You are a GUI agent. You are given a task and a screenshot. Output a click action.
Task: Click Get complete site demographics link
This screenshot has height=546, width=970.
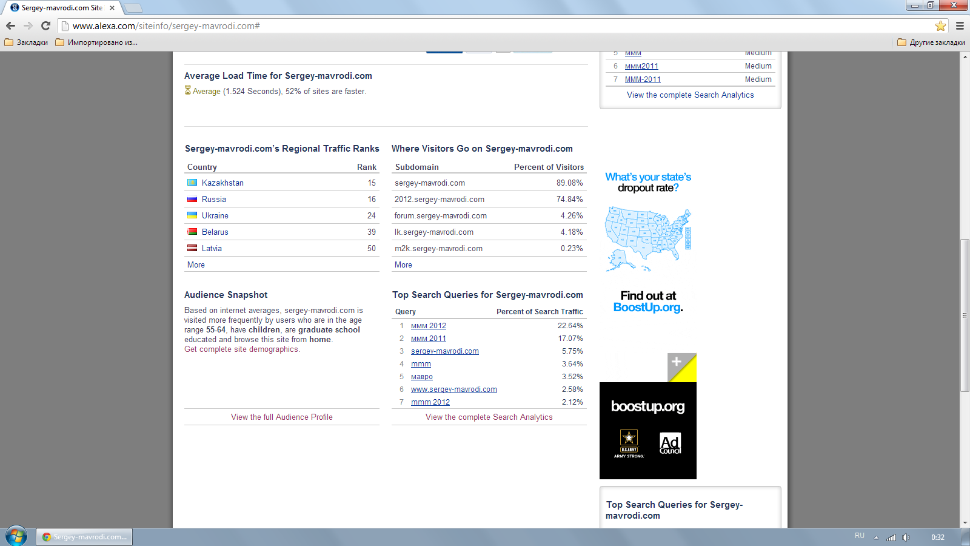242,349
